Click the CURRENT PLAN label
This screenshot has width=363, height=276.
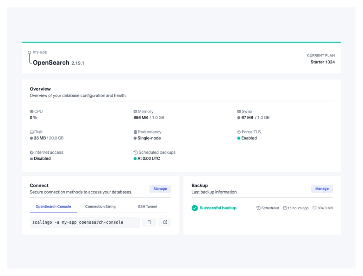(x=321, y=56)
